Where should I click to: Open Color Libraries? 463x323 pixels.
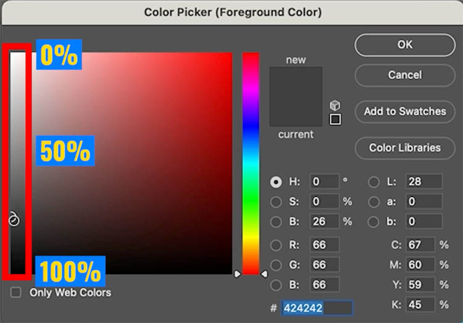405,148
